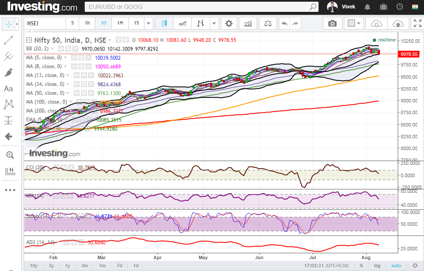The image size is (424, 271).
Task: Set range to 7d
Action: point(119,266)
